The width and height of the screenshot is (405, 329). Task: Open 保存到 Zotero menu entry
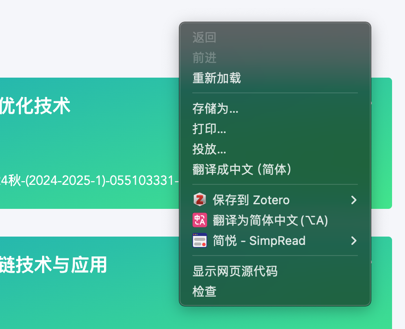[x=275, y=200]
